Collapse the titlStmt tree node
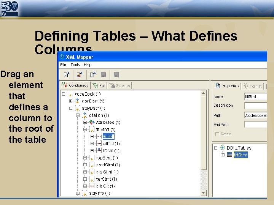The width and height of the screenshot is (274, 205). pyautogui.click(x=85, y=129)
